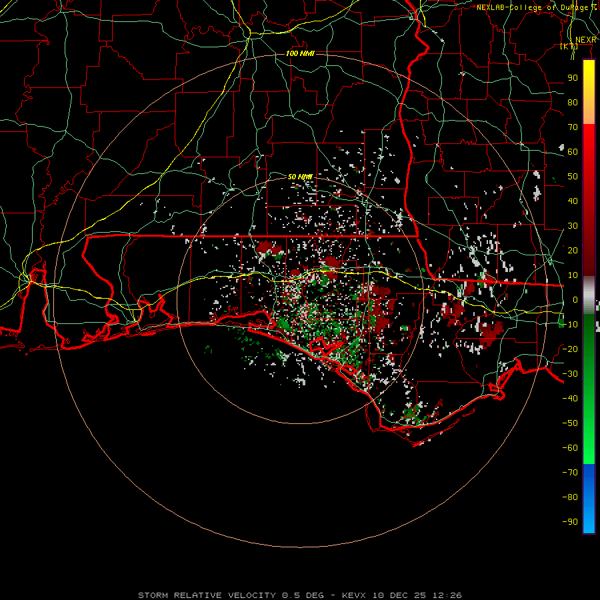Click the 10 label on velocity scale
Image resolution: width=600 pixels, height=600 pixels.
tap(573, 275)
